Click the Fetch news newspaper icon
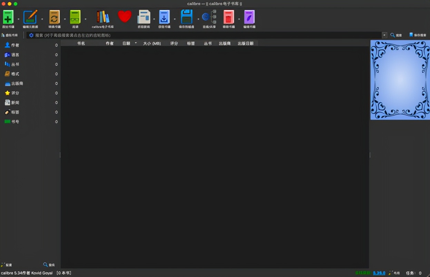The width and height of the screenshot is (430, 277). coord(144,17)
